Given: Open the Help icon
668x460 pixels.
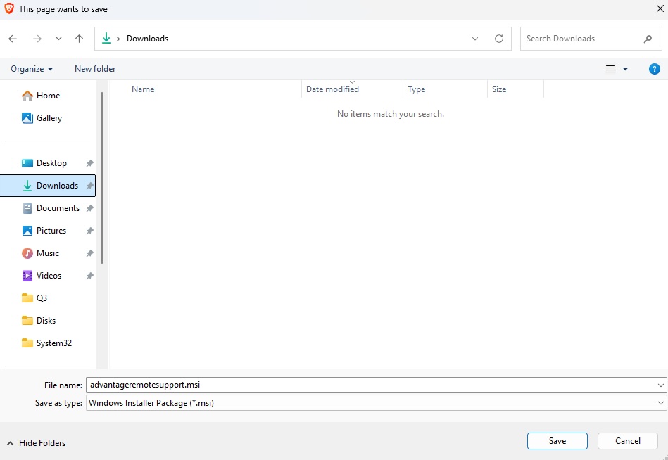Looking at the screenshot, I should 655,69.
